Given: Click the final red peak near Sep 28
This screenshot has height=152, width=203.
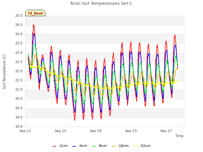Looking at the screenshot, I should (x=175, y=35).
